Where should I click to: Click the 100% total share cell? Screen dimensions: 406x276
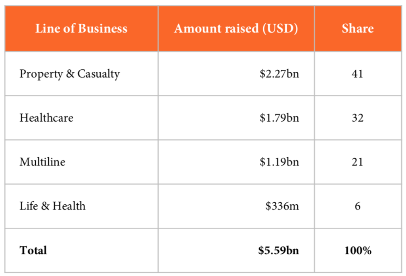(357, 250)
